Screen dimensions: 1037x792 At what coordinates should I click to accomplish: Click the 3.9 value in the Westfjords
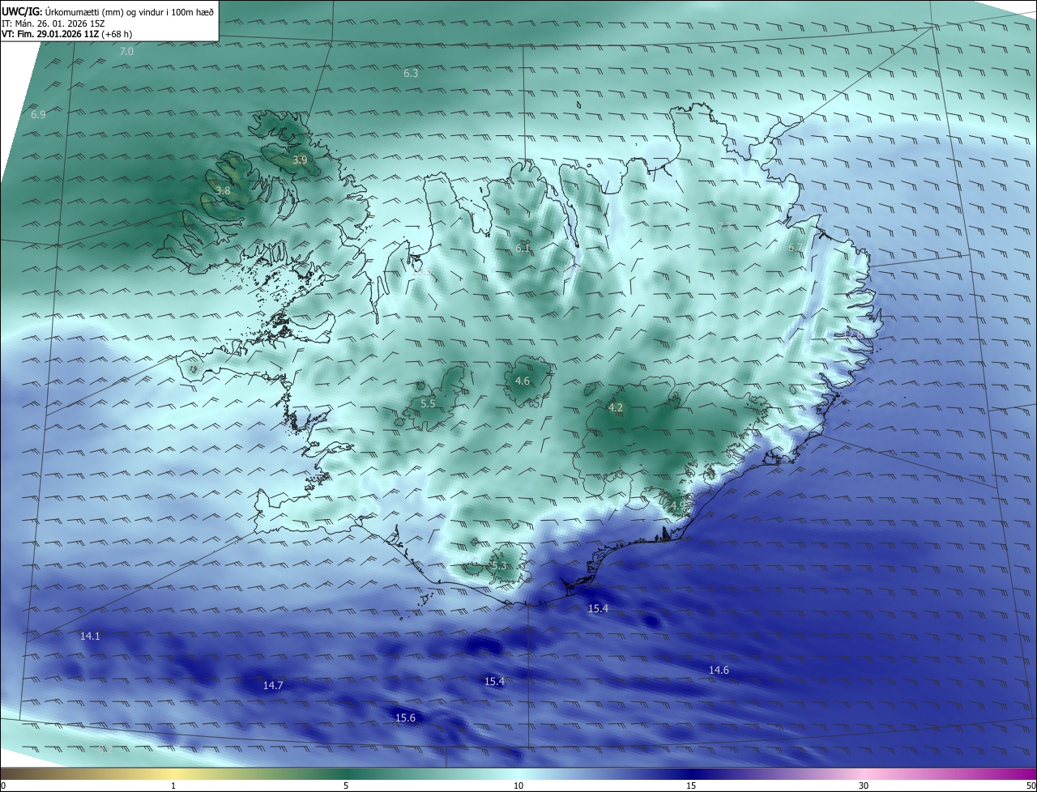coord(300,160)
